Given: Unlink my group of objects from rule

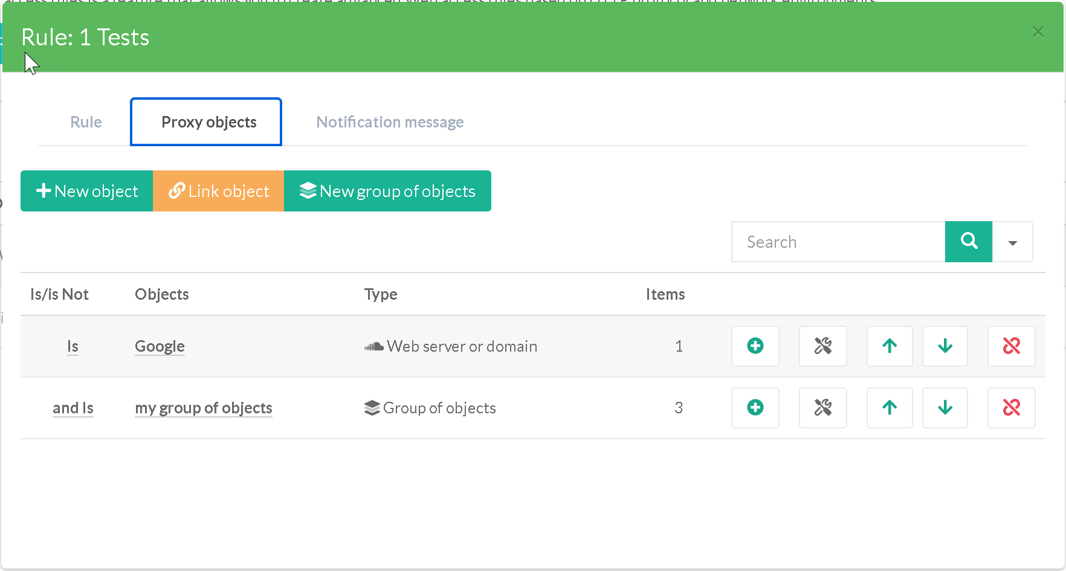Looking at the screenshot, I should 1011,408.
